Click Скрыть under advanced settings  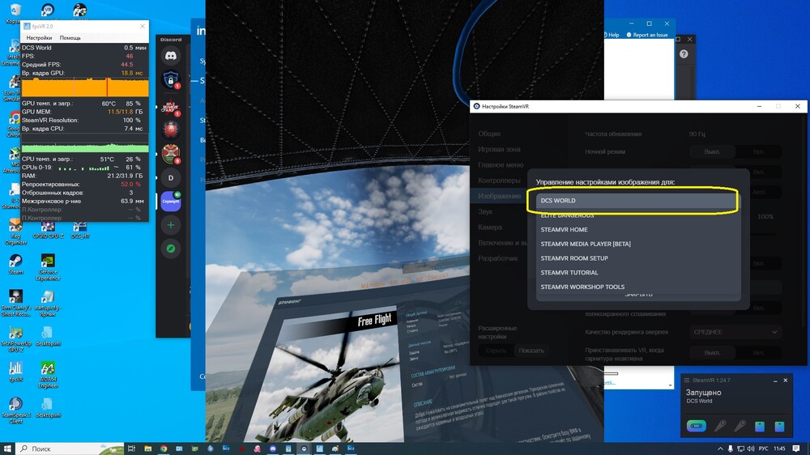[x=496, y=351]
